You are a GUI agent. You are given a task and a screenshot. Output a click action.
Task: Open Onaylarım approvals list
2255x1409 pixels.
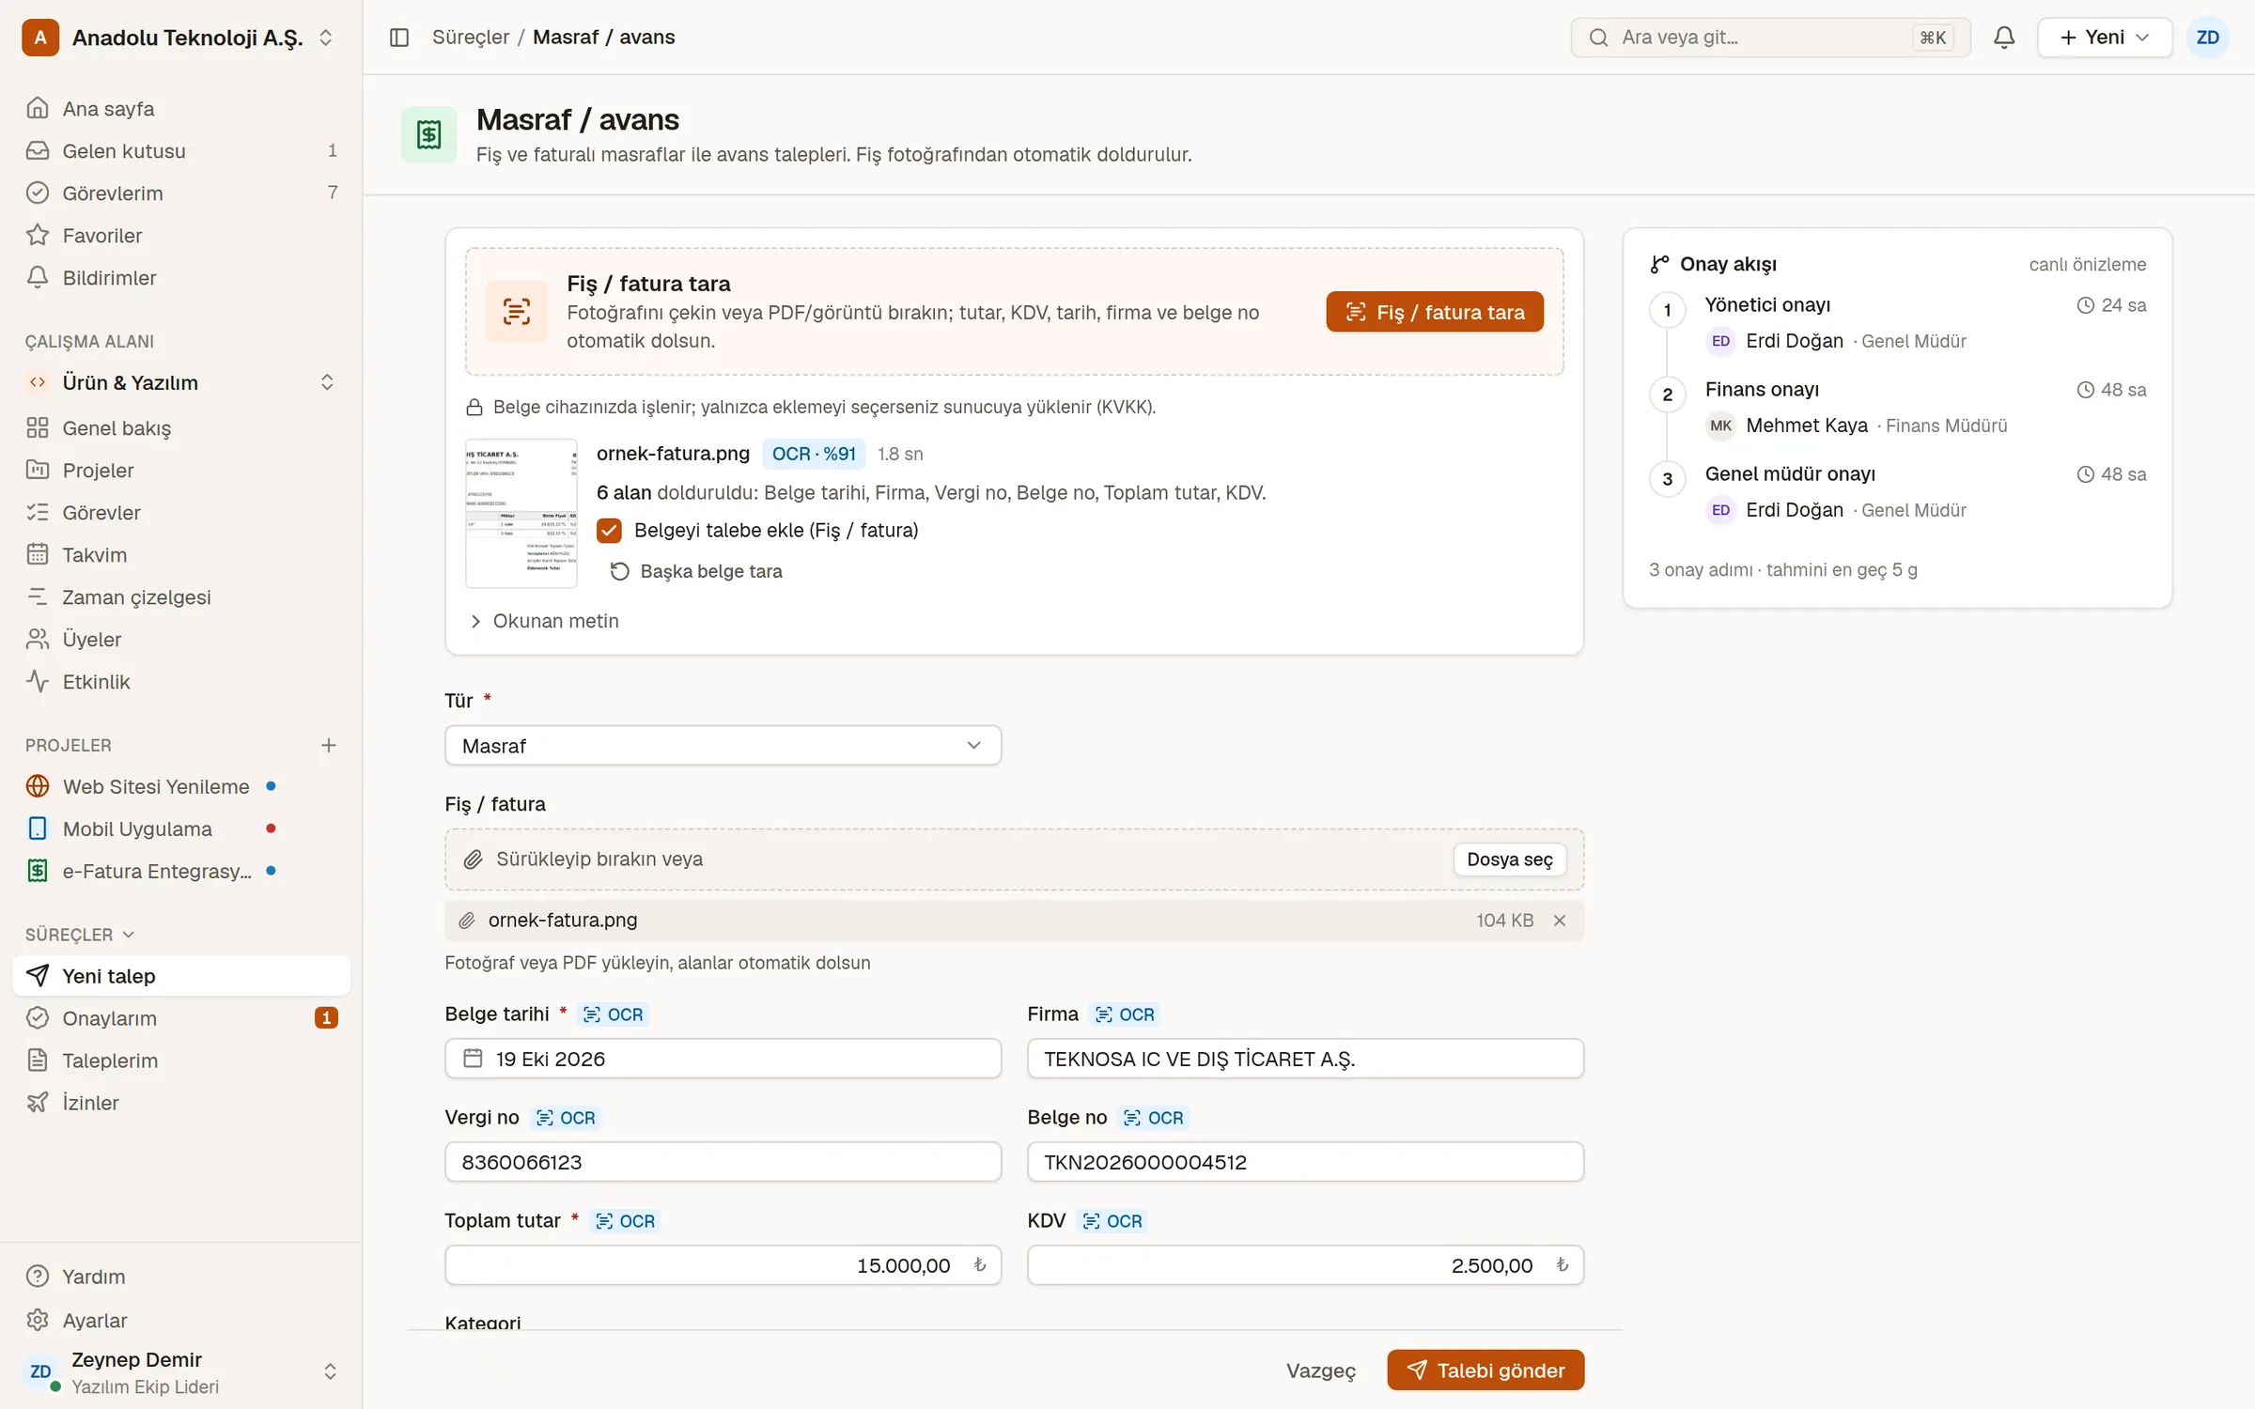(181, 1017)
